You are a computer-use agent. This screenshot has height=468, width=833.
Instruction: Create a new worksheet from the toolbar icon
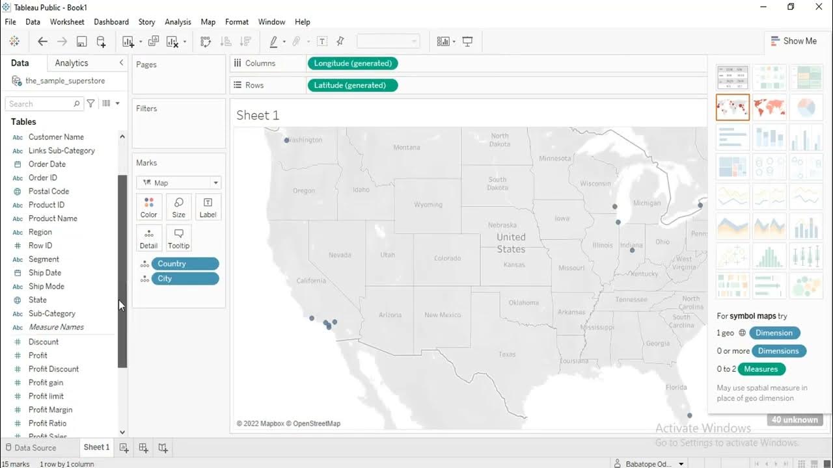(128, 42)
